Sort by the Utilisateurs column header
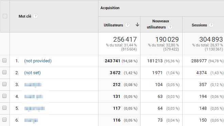The height and width of the screenshot is (126, 224). (x=113, y=25)
